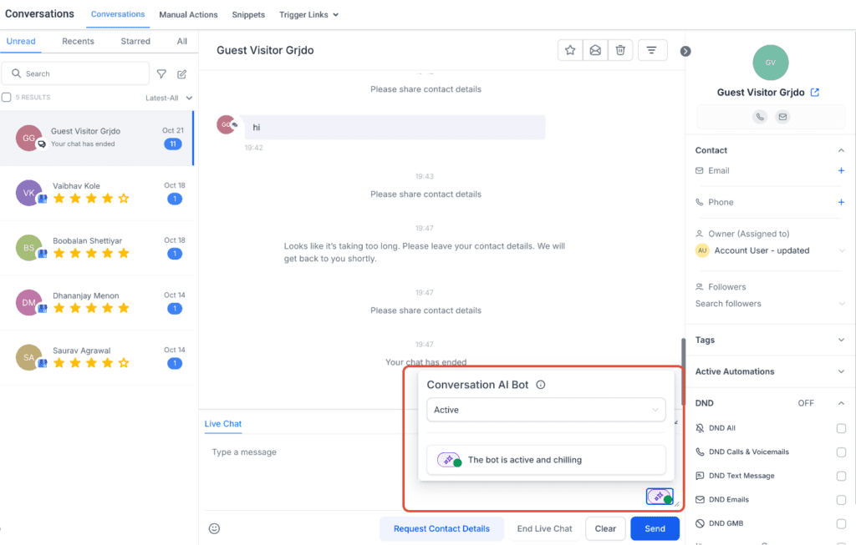Enable DND Calls & Voicemails

[842, 452]
